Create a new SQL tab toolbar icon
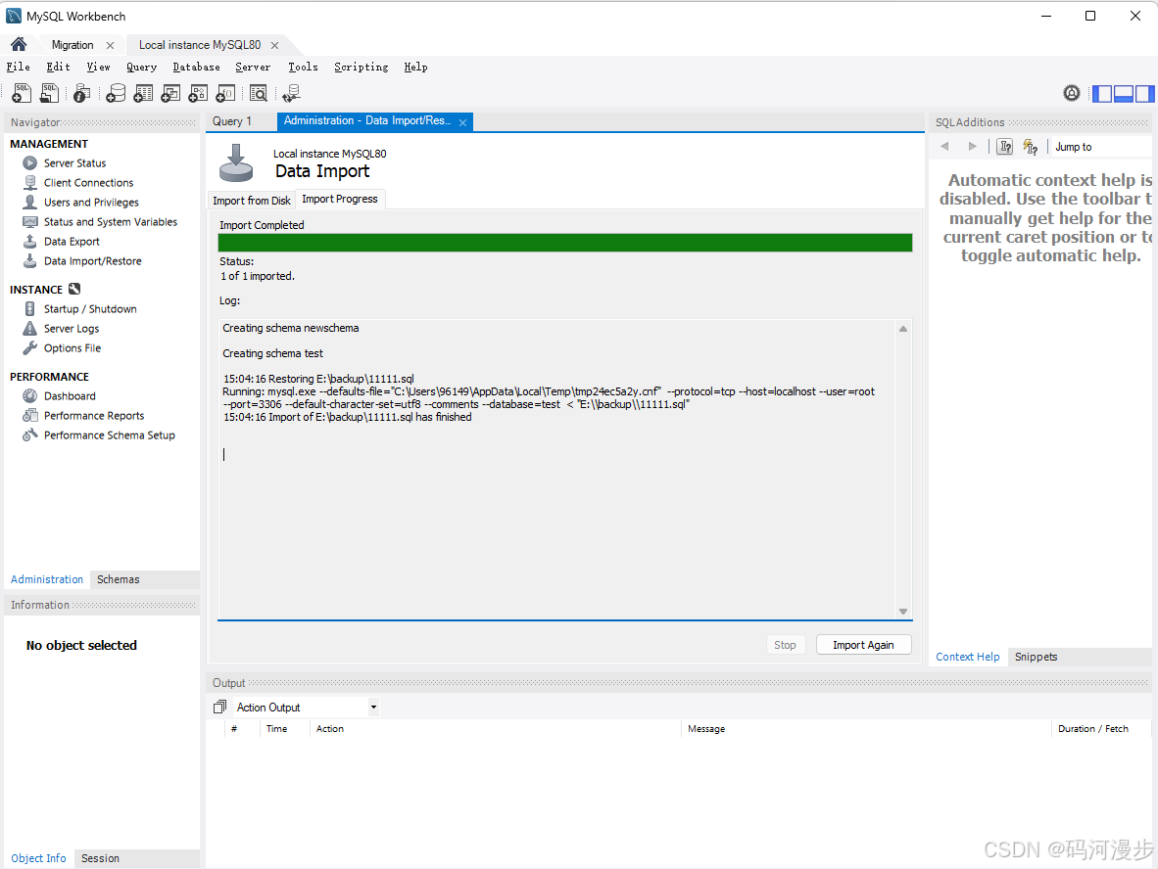The width and height of the screenshot is (1158, 869). pos(23,93)
